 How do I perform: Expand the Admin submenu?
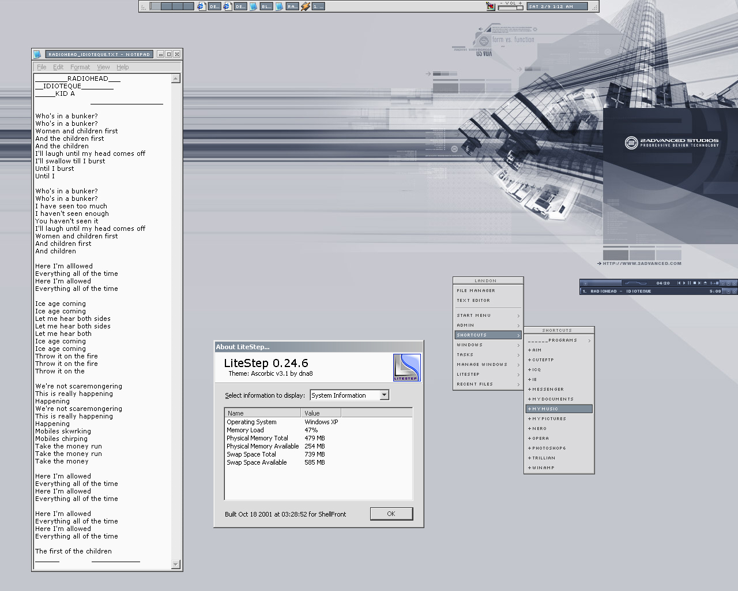coord(488,326)
